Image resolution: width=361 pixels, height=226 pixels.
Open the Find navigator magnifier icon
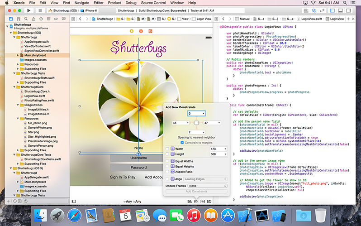tap(25, 19)
